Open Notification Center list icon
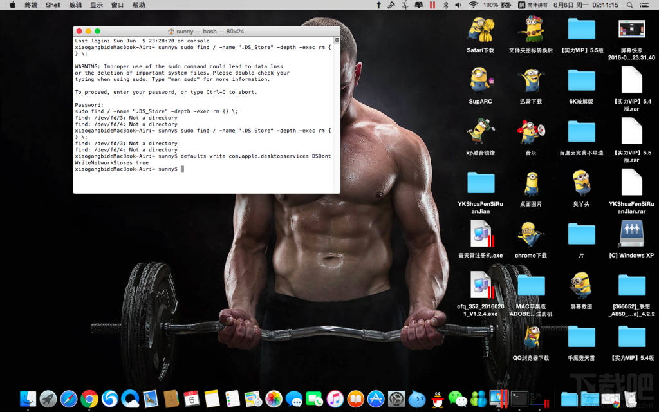Image resolution: width=659 pixels, height=412 pixels. 644,5
